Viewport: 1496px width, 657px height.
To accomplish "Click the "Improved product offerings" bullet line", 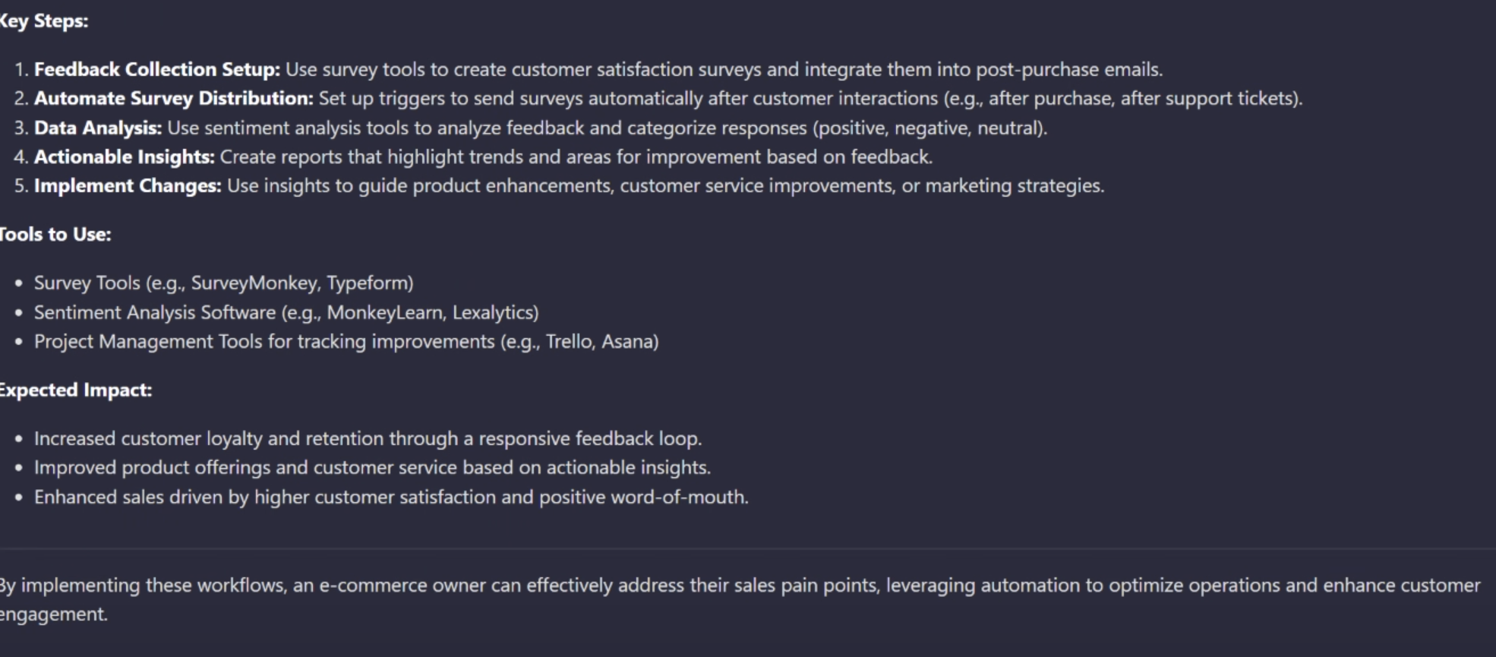I will (x=372, y=468).
